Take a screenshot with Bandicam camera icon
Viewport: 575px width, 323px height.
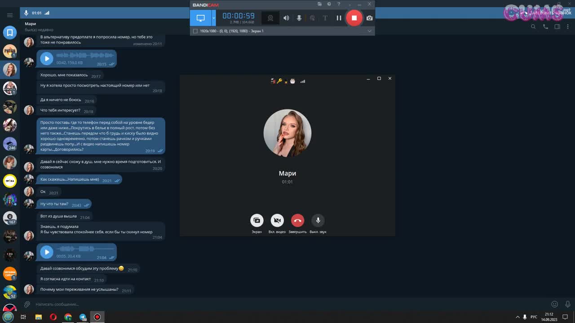click(369, 18)
